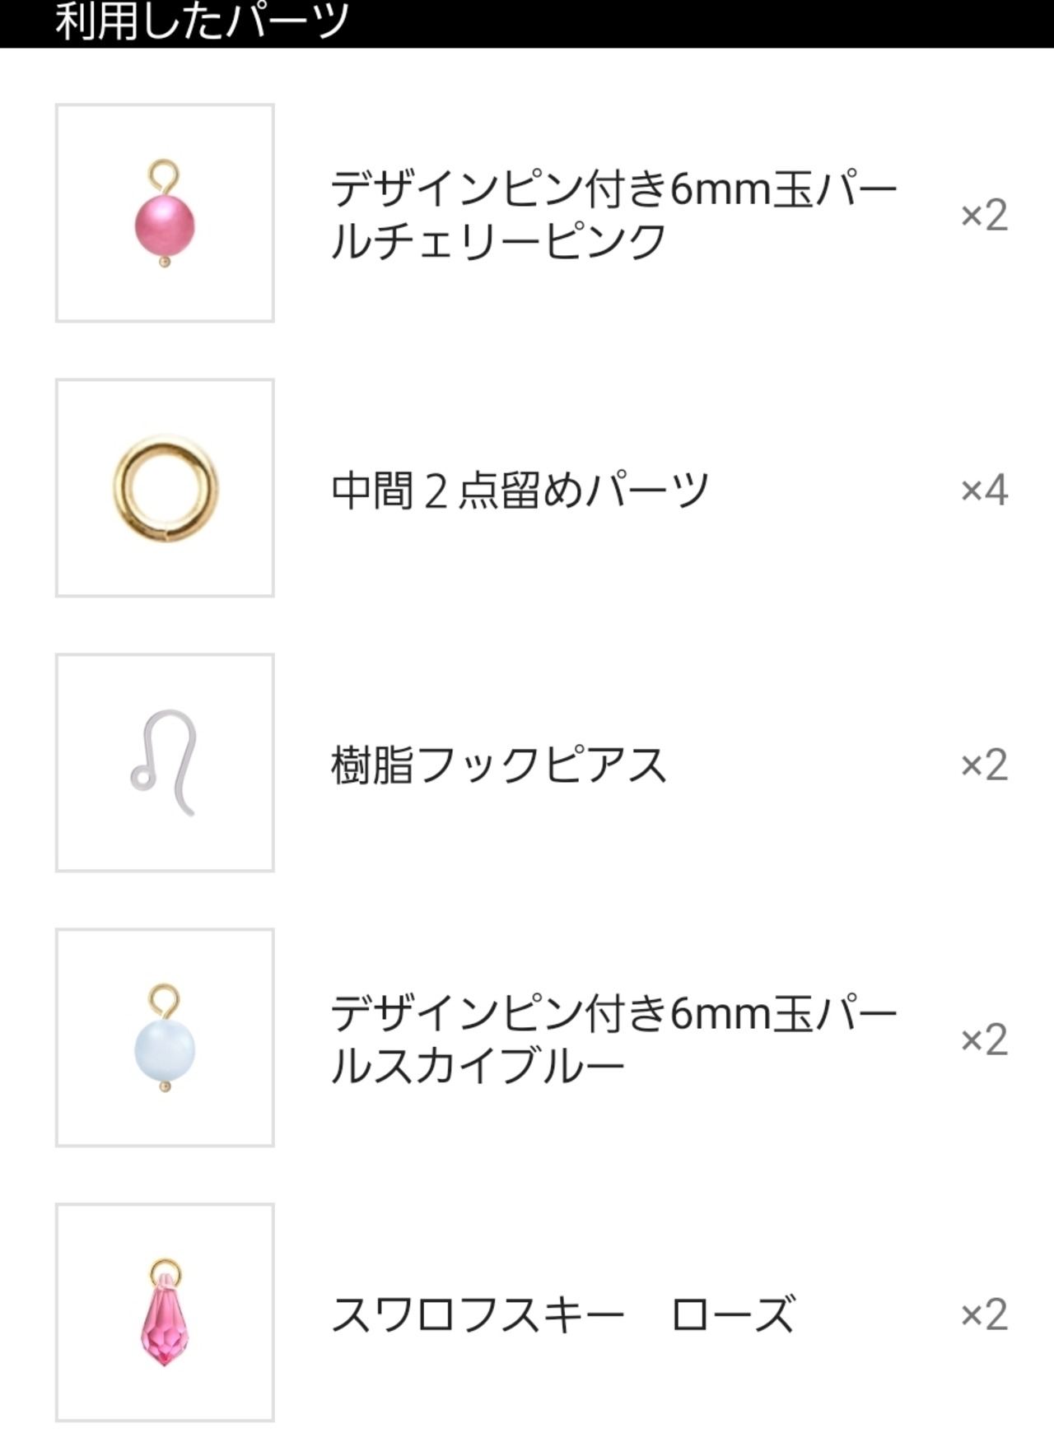
Task: Select the rose Swarovski drop crystal image
Action: [165, 1314]
